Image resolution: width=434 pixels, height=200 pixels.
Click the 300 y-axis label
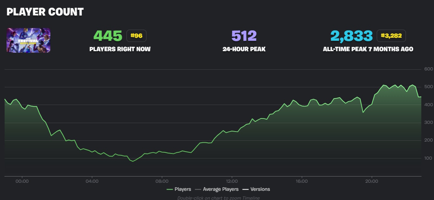click(x=429, y=122)
